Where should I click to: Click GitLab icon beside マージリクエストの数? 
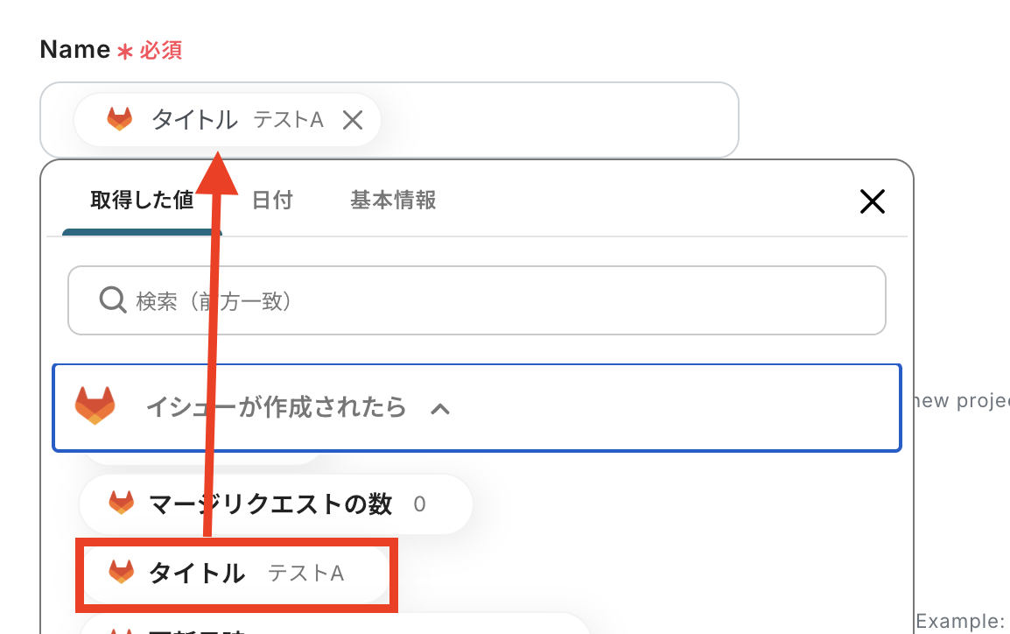point(121,504)
